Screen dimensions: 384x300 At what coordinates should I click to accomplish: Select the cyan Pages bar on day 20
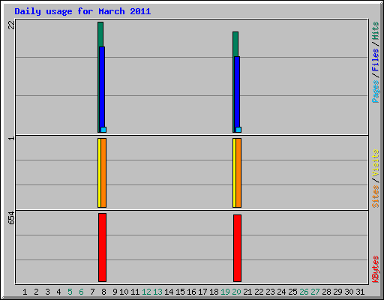coord(238,130)
